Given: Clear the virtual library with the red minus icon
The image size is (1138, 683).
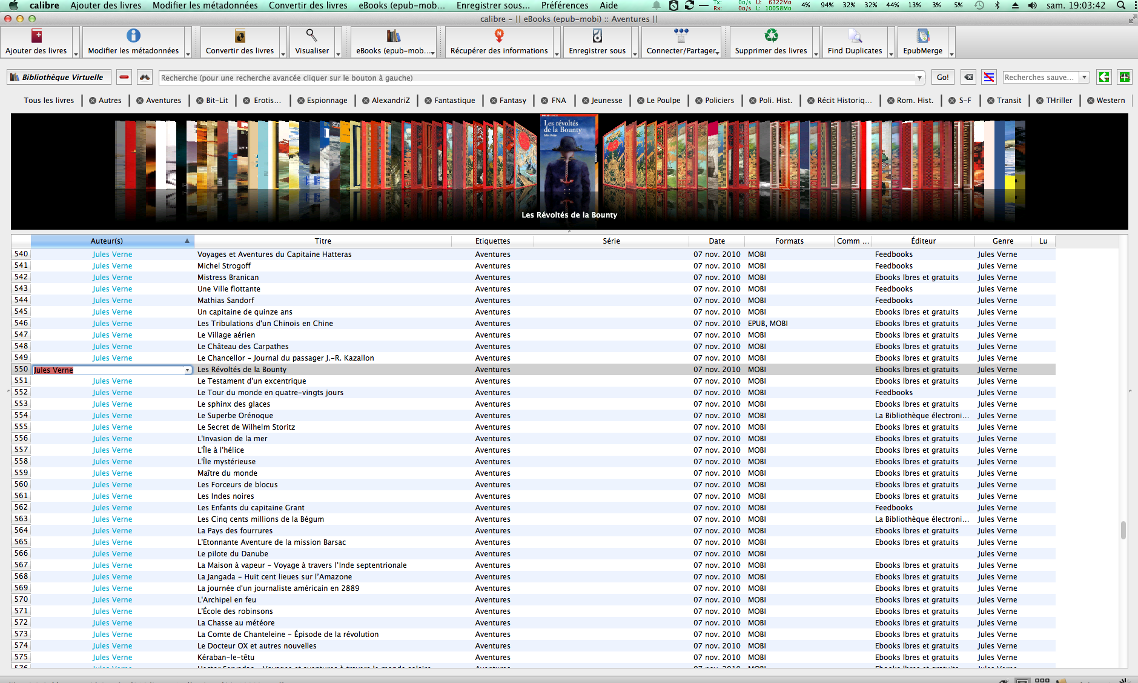Looking at the screenshot, I should pyautogui.click(x=124, y=77).
